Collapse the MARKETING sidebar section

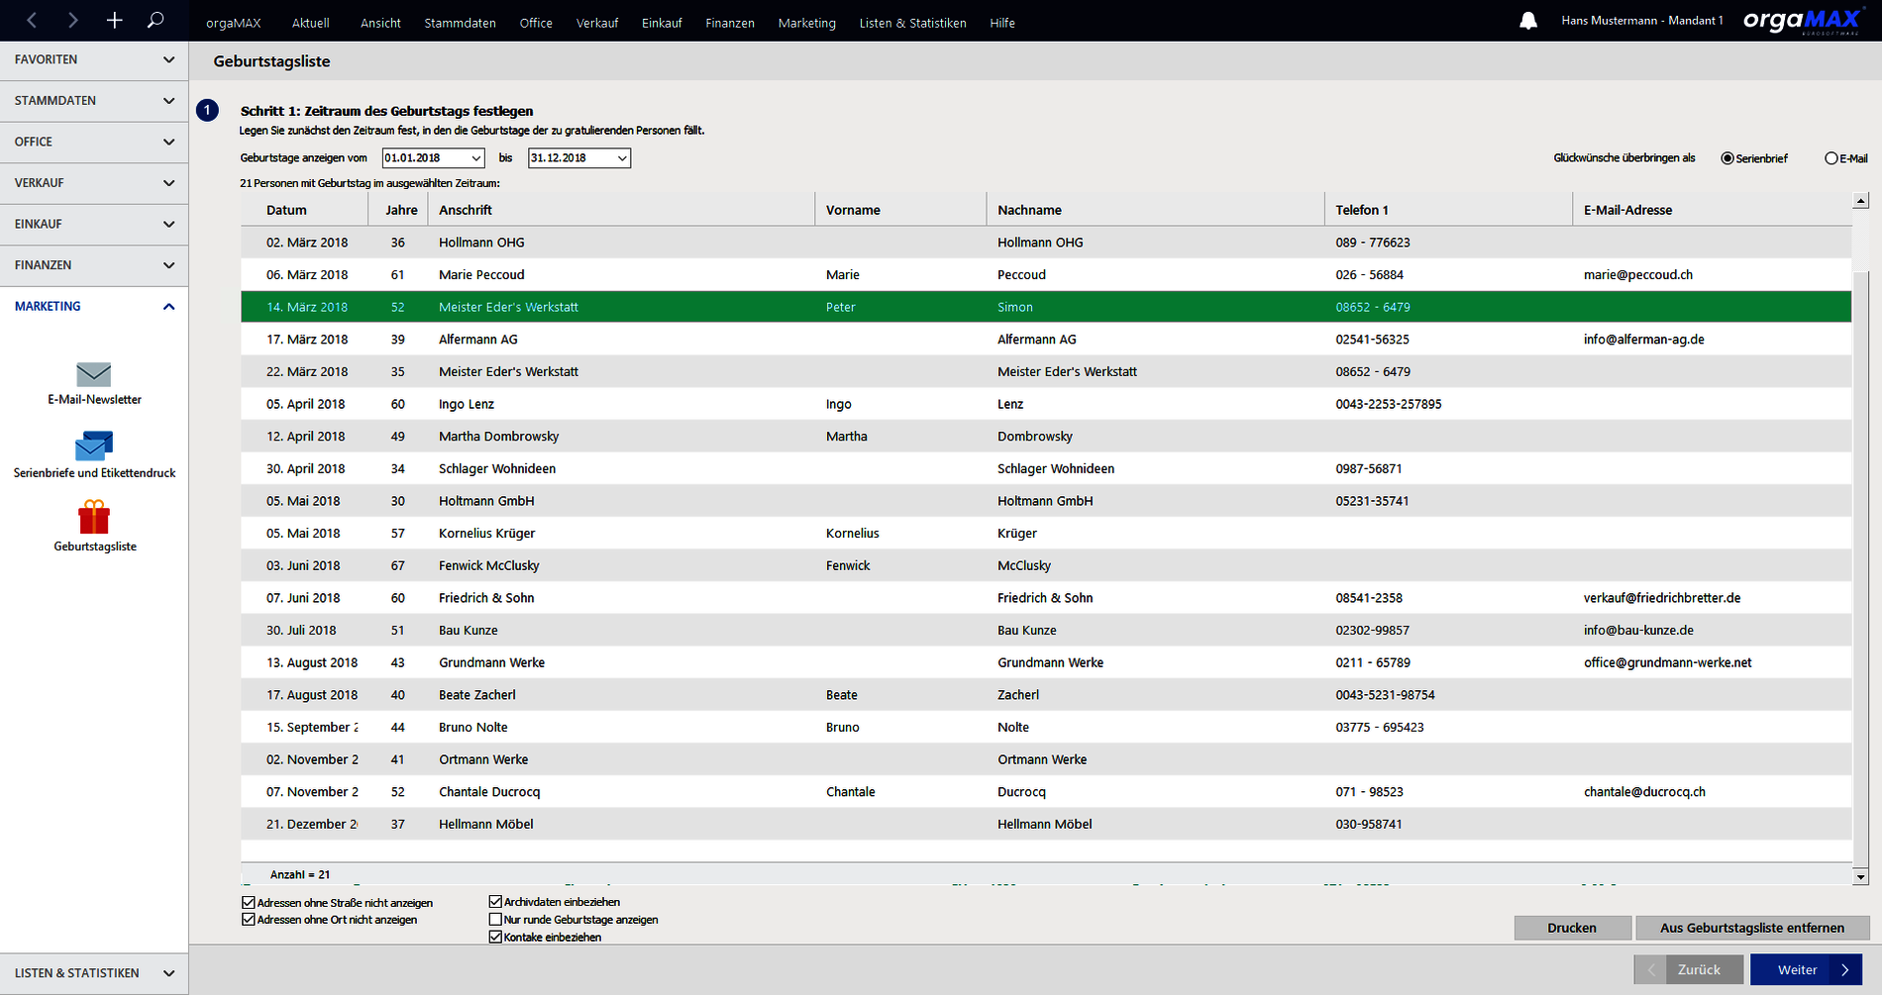(94, 306)
